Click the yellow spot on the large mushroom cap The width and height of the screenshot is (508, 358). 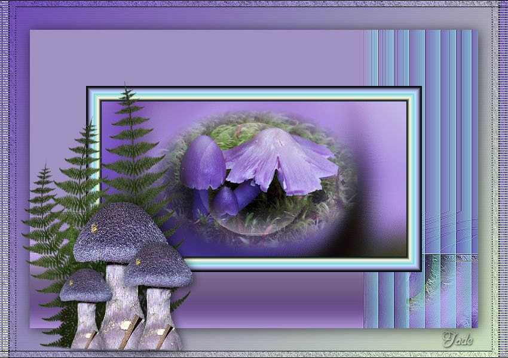(94, 229)
